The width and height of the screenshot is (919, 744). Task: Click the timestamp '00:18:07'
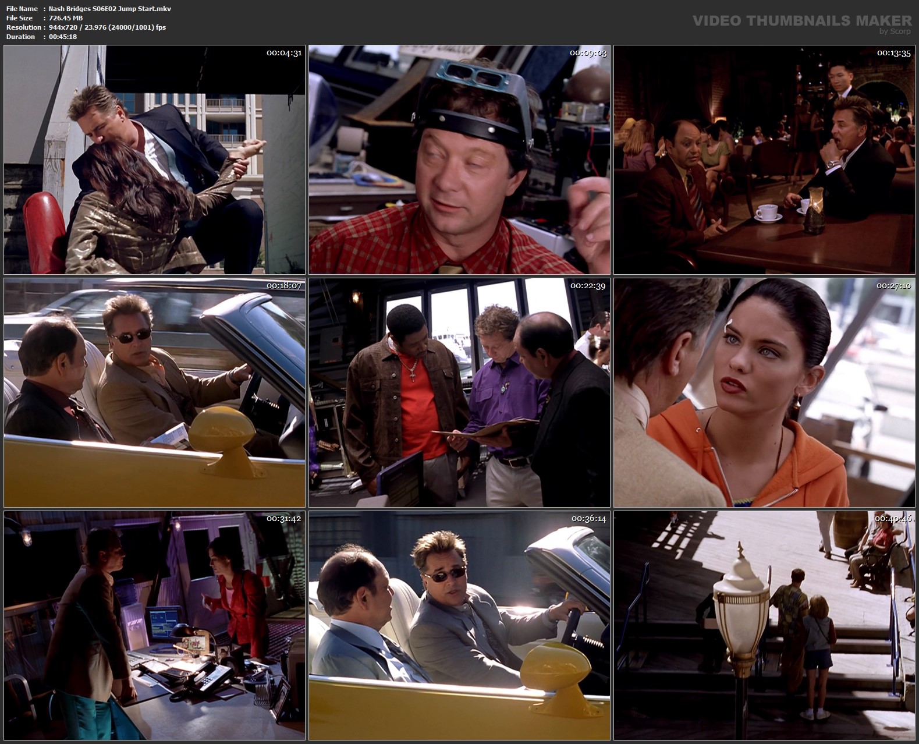point(284,286)
